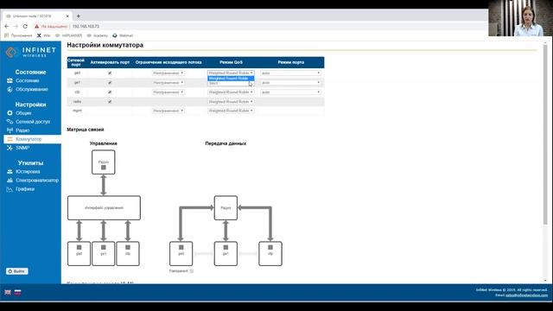
Task: Click the browser forward arrow
Action: pyautogui.click(x=16, y=26)
